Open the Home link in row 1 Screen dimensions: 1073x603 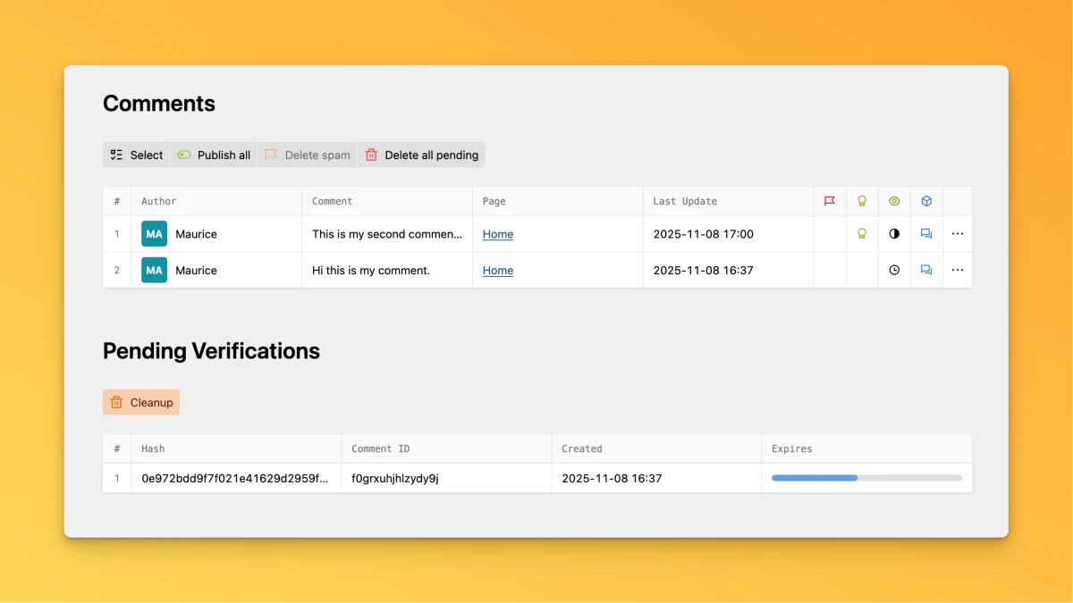coord(498,234)
